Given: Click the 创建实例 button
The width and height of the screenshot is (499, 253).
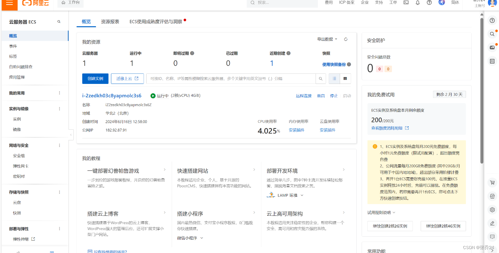Looking at the screenshot, I should point(95,79).
